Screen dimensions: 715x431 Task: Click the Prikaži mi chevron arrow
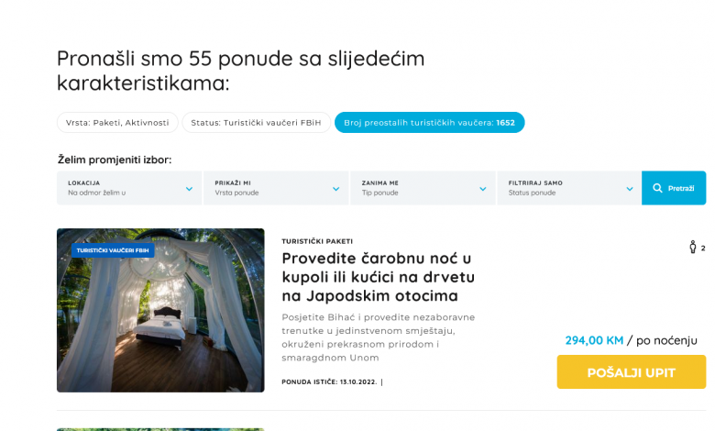pyautogui.click(x=336, y=189)
